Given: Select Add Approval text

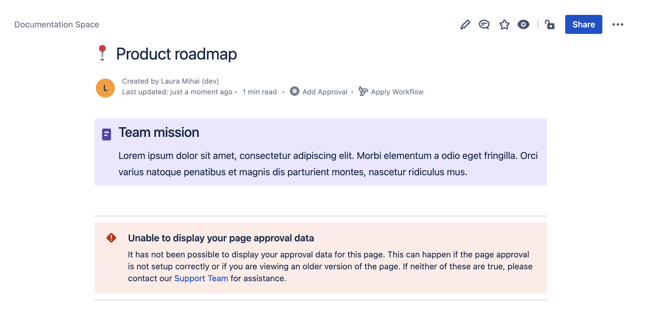Looking at the screenshot, I should point(325,92).
